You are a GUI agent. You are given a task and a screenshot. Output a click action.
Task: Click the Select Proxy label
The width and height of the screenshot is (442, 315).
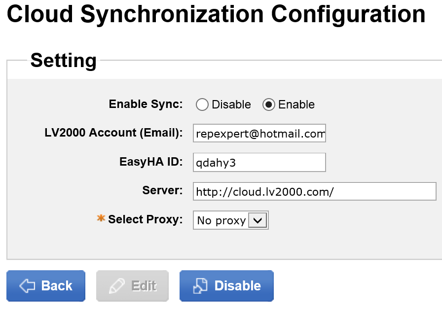(145, 219)
